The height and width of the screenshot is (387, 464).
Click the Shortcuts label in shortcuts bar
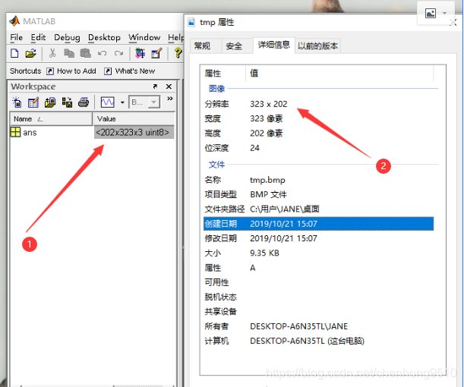[x=26, y=71]
